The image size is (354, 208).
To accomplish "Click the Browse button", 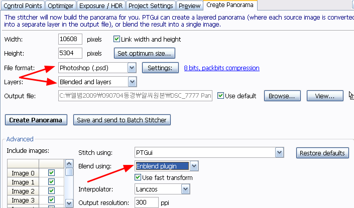I will 282,96.
